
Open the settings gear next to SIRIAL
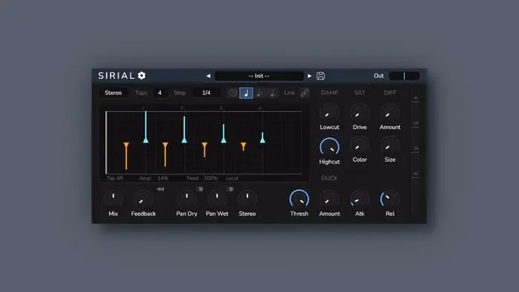pyautogui.click(x=142, y=76)
